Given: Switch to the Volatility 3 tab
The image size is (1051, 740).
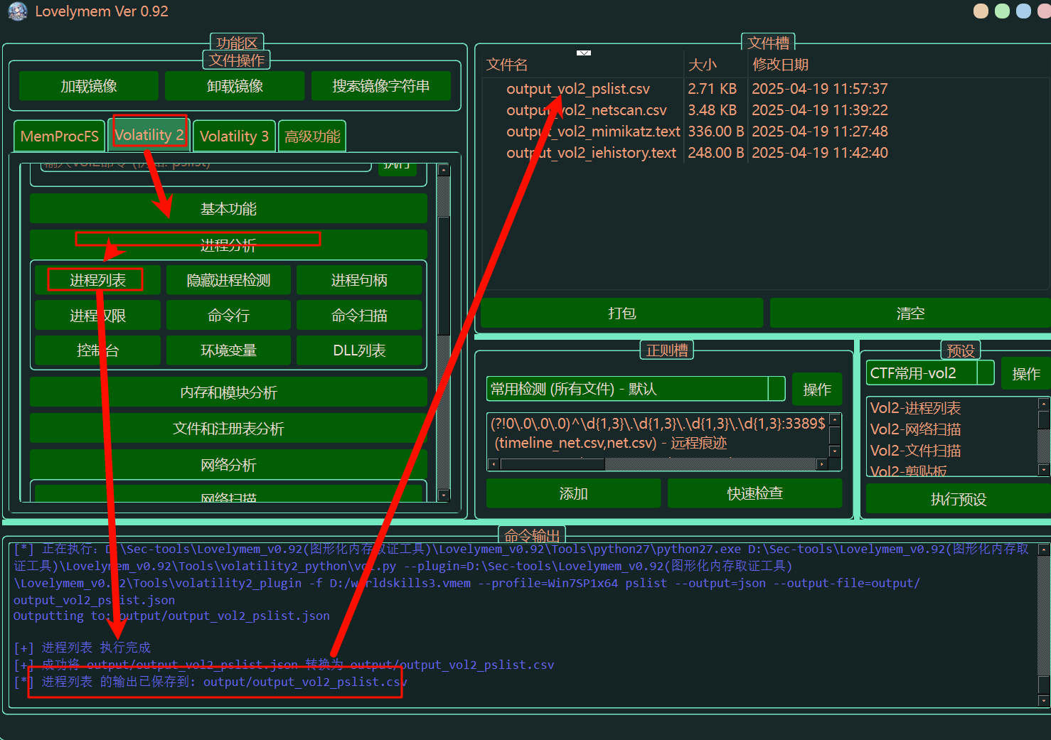Looking at the screenshot, I should pos(234,136).
